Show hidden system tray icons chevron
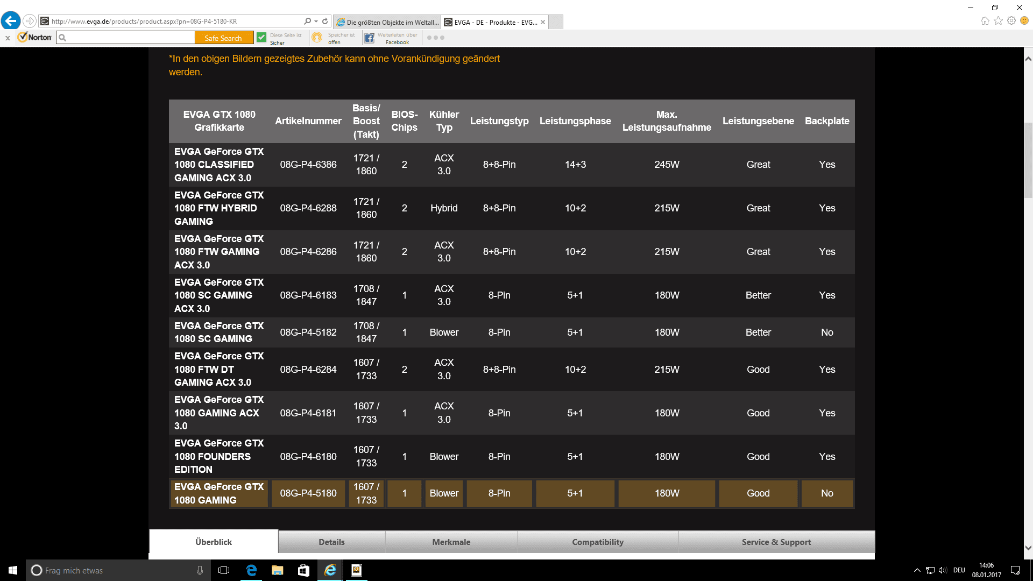The height and width of the screenshot is (581, 1033). [917, 570]
